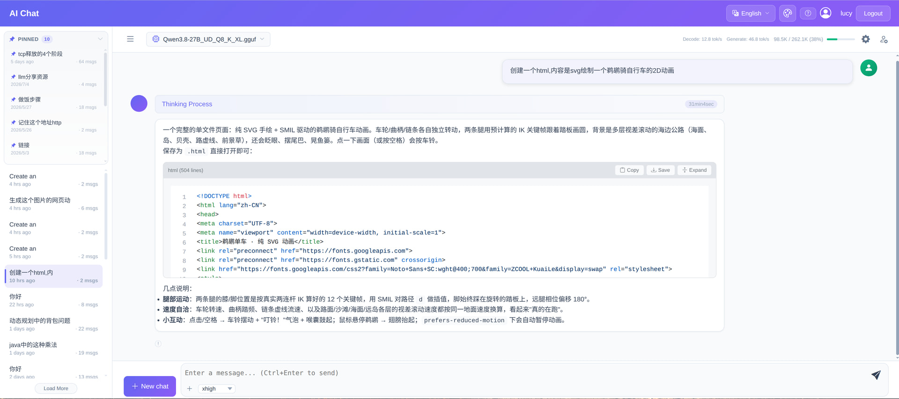This screenshot has height=399, width=899.
Task: Copy the html code block
Action: coord(629,170)
